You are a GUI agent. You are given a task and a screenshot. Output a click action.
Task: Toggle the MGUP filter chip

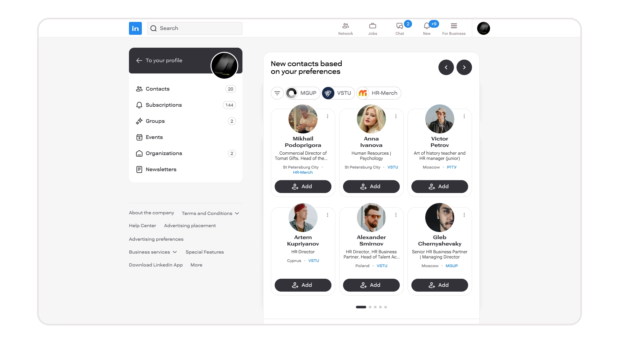coord(302,93)
